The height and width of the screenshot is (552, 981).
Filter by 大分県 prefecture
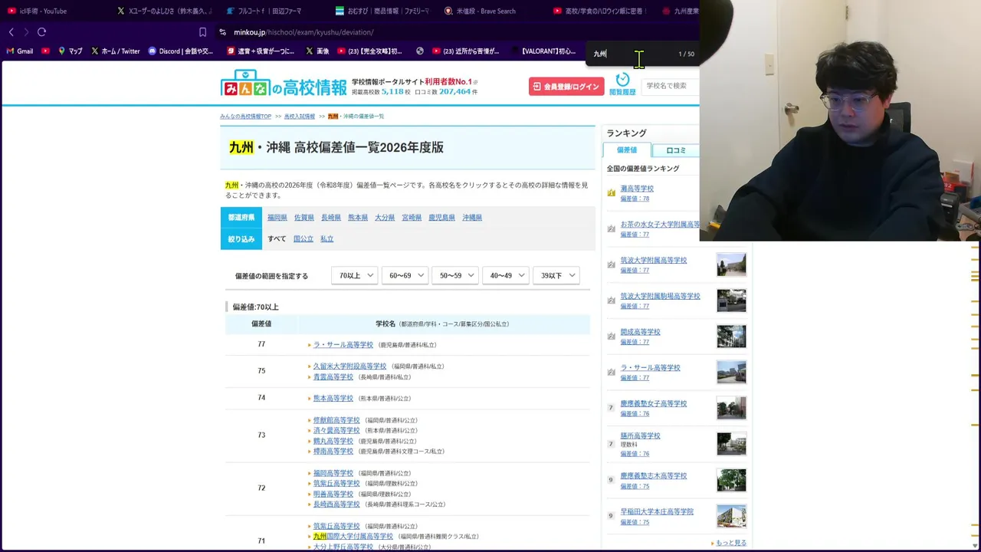(385, 218)
